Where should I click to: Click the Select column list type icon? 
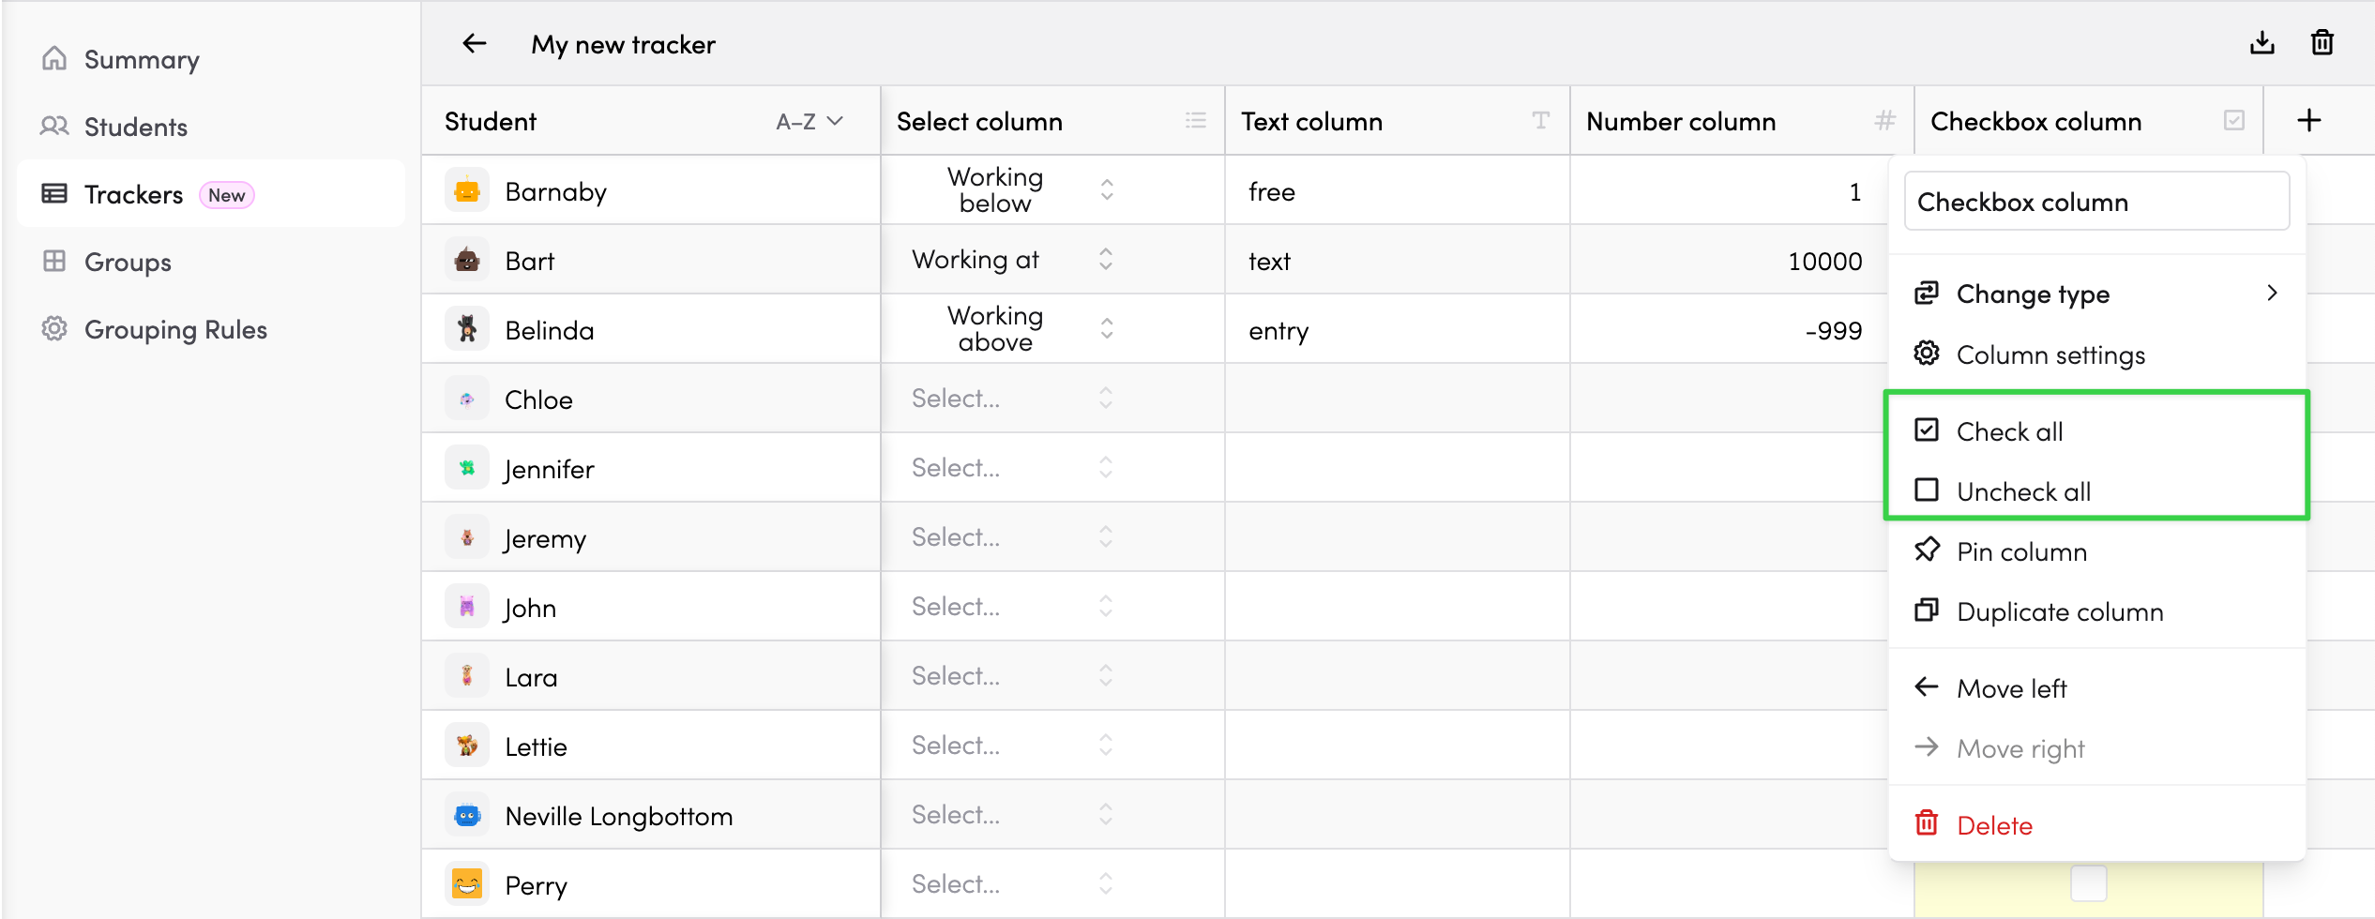coord(1195,121)
